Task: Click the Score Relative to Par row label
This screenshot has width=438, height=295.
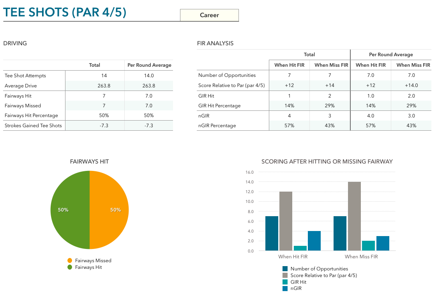Action: click(x=231, y=85)
